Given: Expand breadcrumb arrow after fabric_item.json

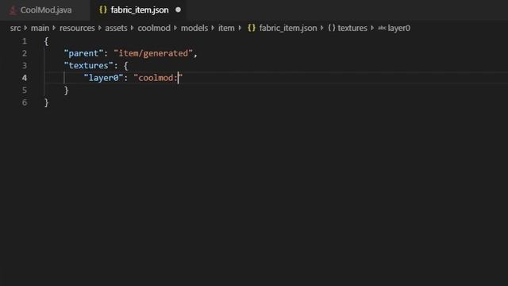Looking at the screenshot, I should click(322, 29).
